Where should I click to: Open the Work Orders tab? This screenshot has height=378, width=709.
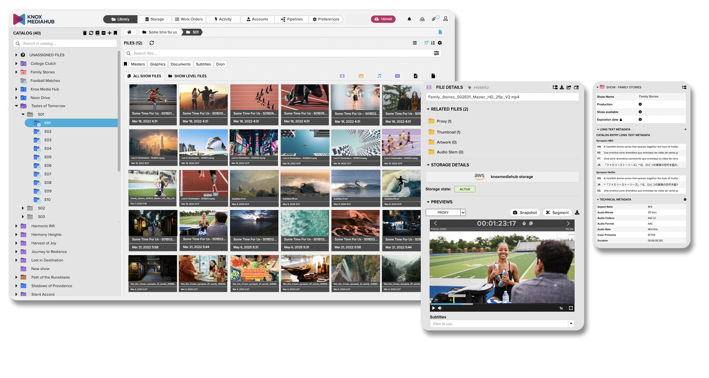coord(189,19)
